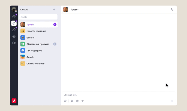This screenshot has height=111, width=187.
Task: Attach a file using the paperclip icon
Action: [65, 101]
